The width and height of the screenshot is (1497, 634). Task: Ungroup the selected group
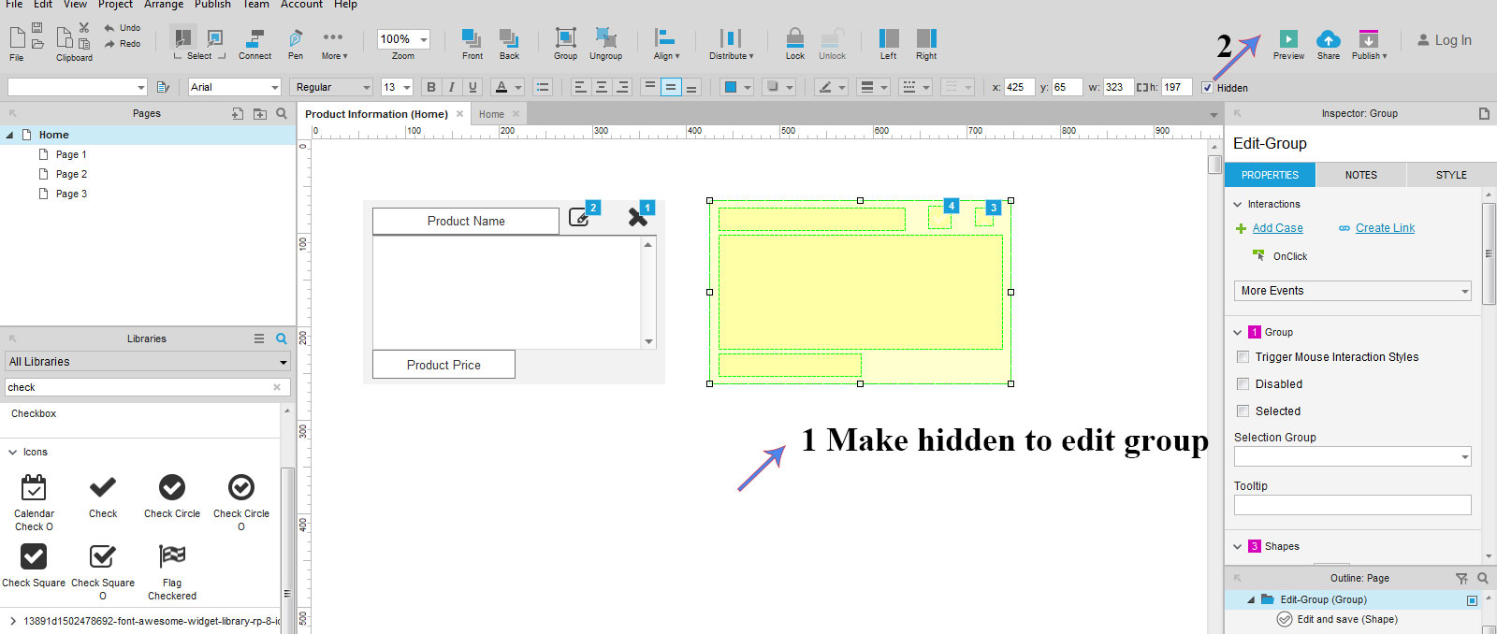(x=606, y=44)
